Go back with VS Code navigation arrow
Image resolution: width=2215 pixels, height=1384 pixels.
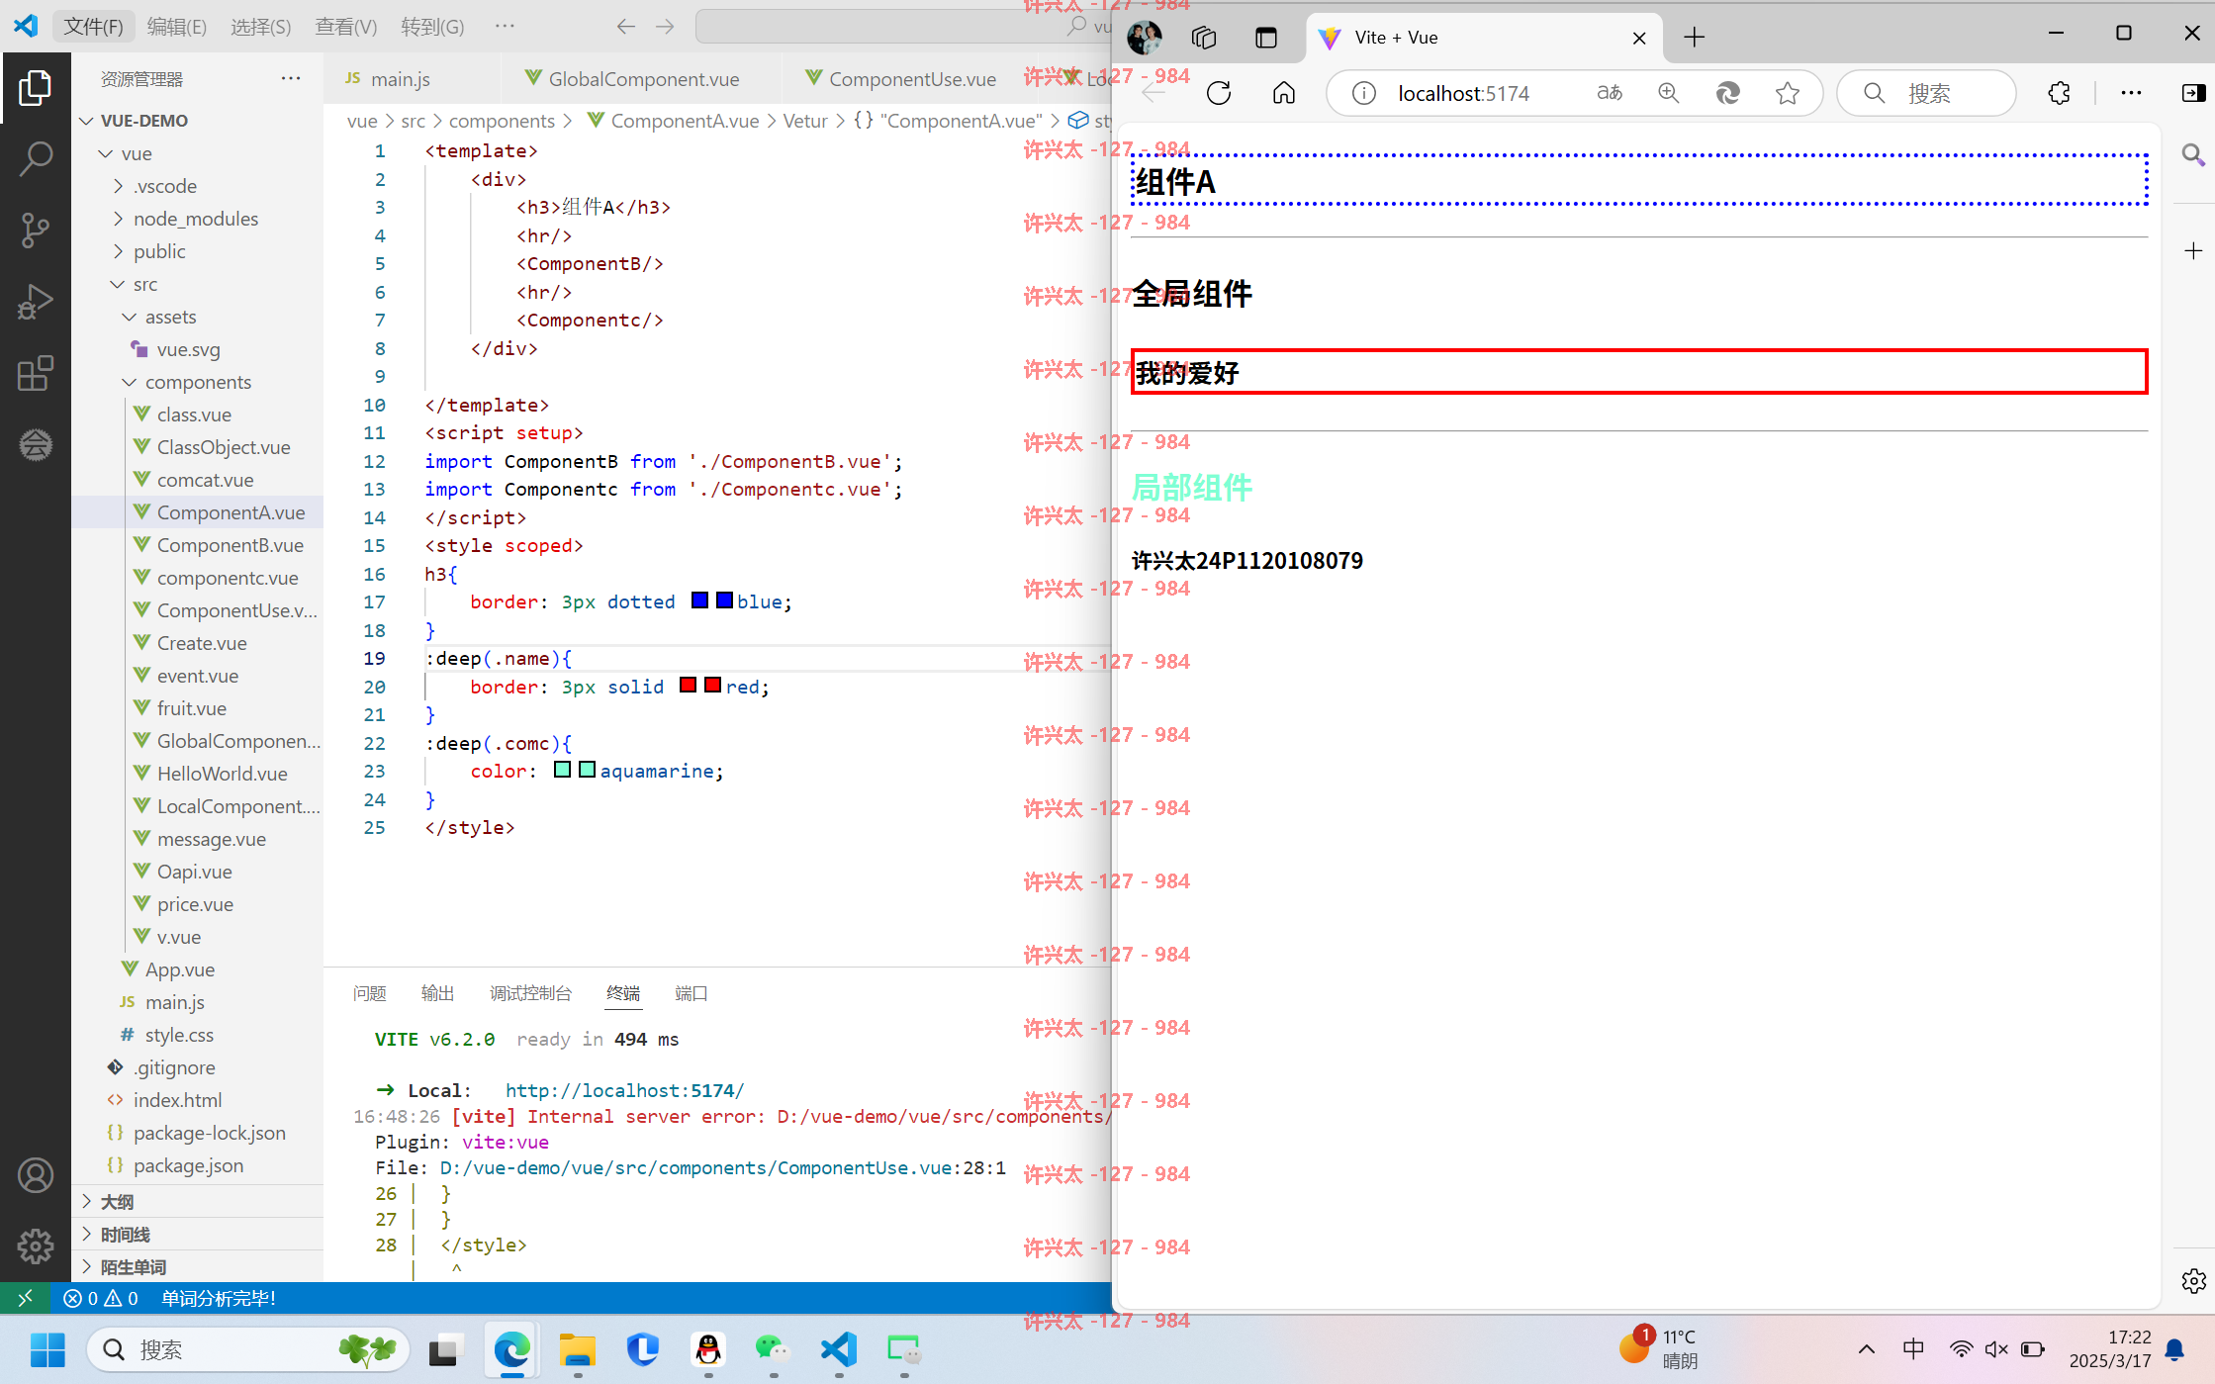coord(625,27)
